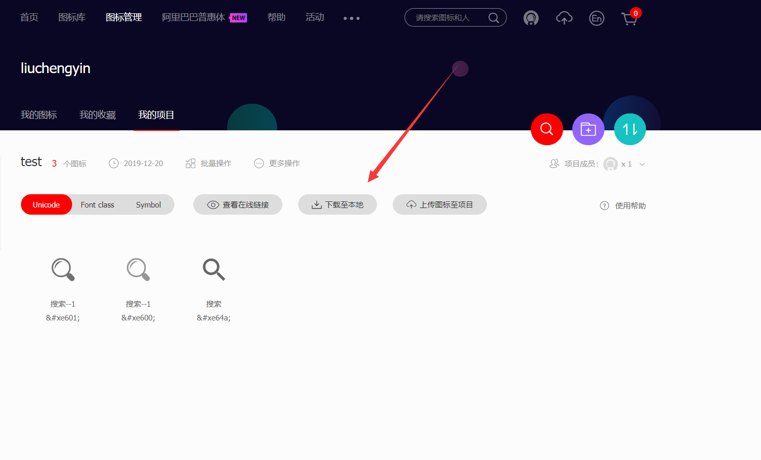Click 查看在线链接 view online link button
The height and width of the screenshot is (460, 761).
238,204
